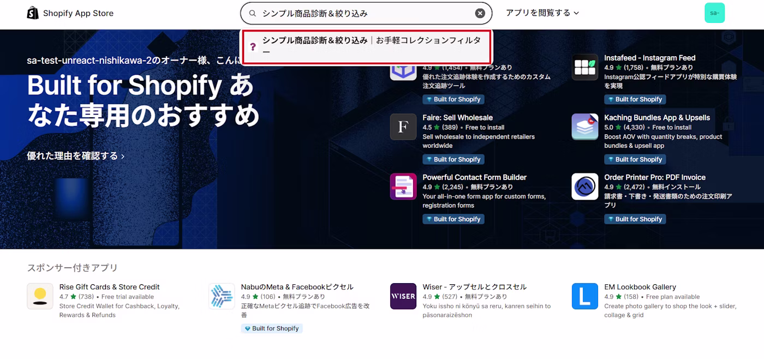Screen dimensions: 764x359
Task: Go to Shopify App Store home text
Action: point(78,13)
